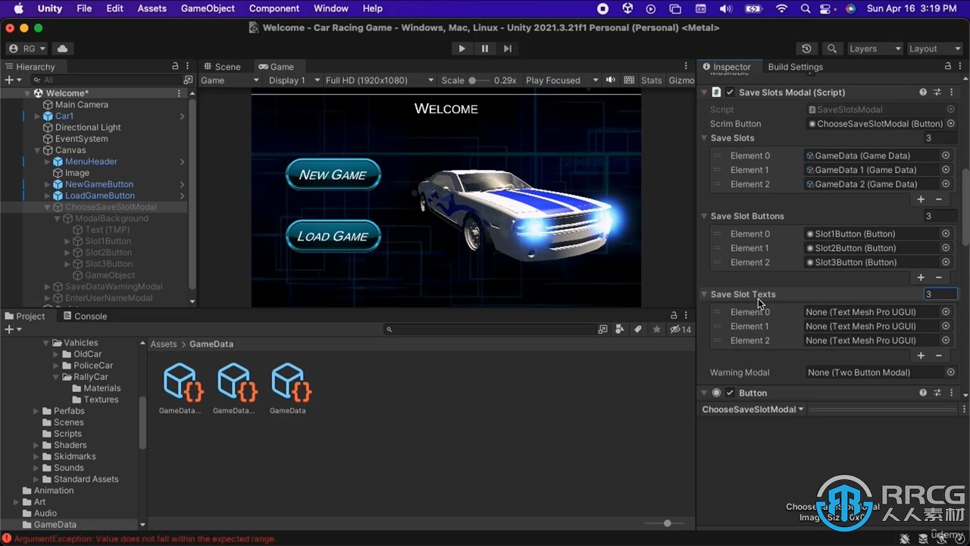Viewport: 970px width, 546px height.
Task: Switch to the Scene tab
Action: click(x=221, y=67)
